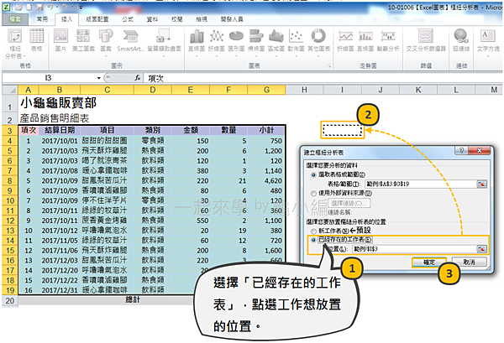The height and width of the screenshot is (343, 504).
Task: Click the SmartArt icon
Action: coord(130,39)
